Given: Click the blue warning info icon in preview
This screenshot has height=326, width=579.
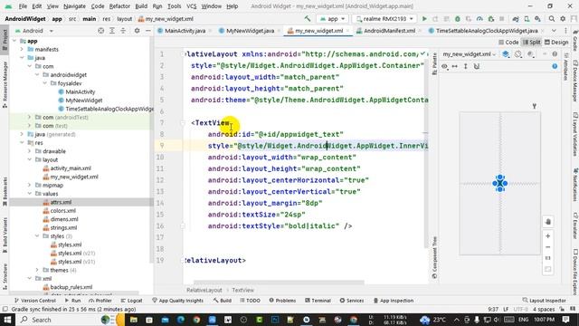Looking at the screenshot, I should 555,66.
